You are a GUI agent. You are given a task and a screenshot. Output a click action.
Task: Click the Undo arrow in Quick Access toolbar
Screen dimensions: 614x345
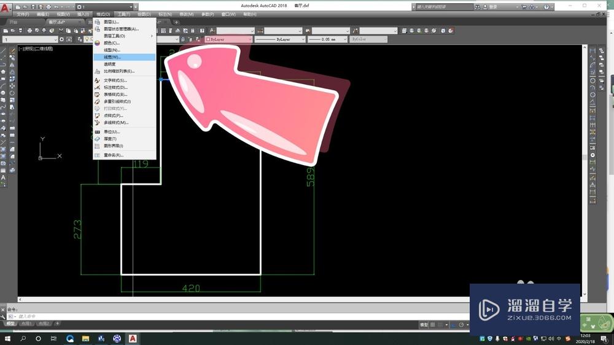pos(56,7)
